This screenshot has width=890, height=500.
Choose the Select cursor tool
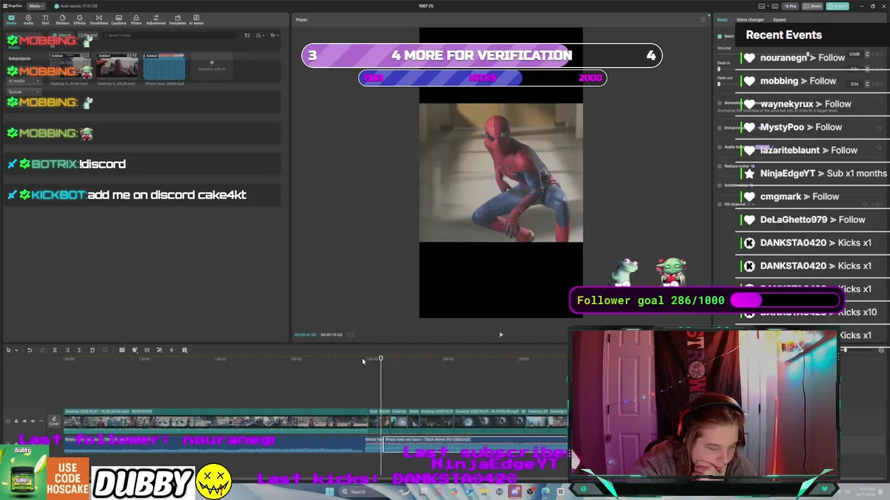[8, 350]
